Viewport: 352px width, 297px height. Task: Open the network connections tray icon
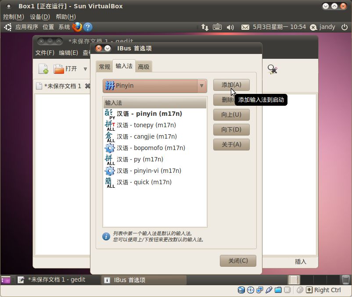pyautogui.click(x=205, y=27)
